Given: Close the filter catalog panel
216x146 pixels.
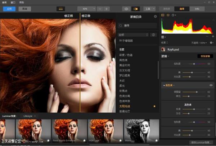Looking at the screenshot, I should click(x=155, y=16).
